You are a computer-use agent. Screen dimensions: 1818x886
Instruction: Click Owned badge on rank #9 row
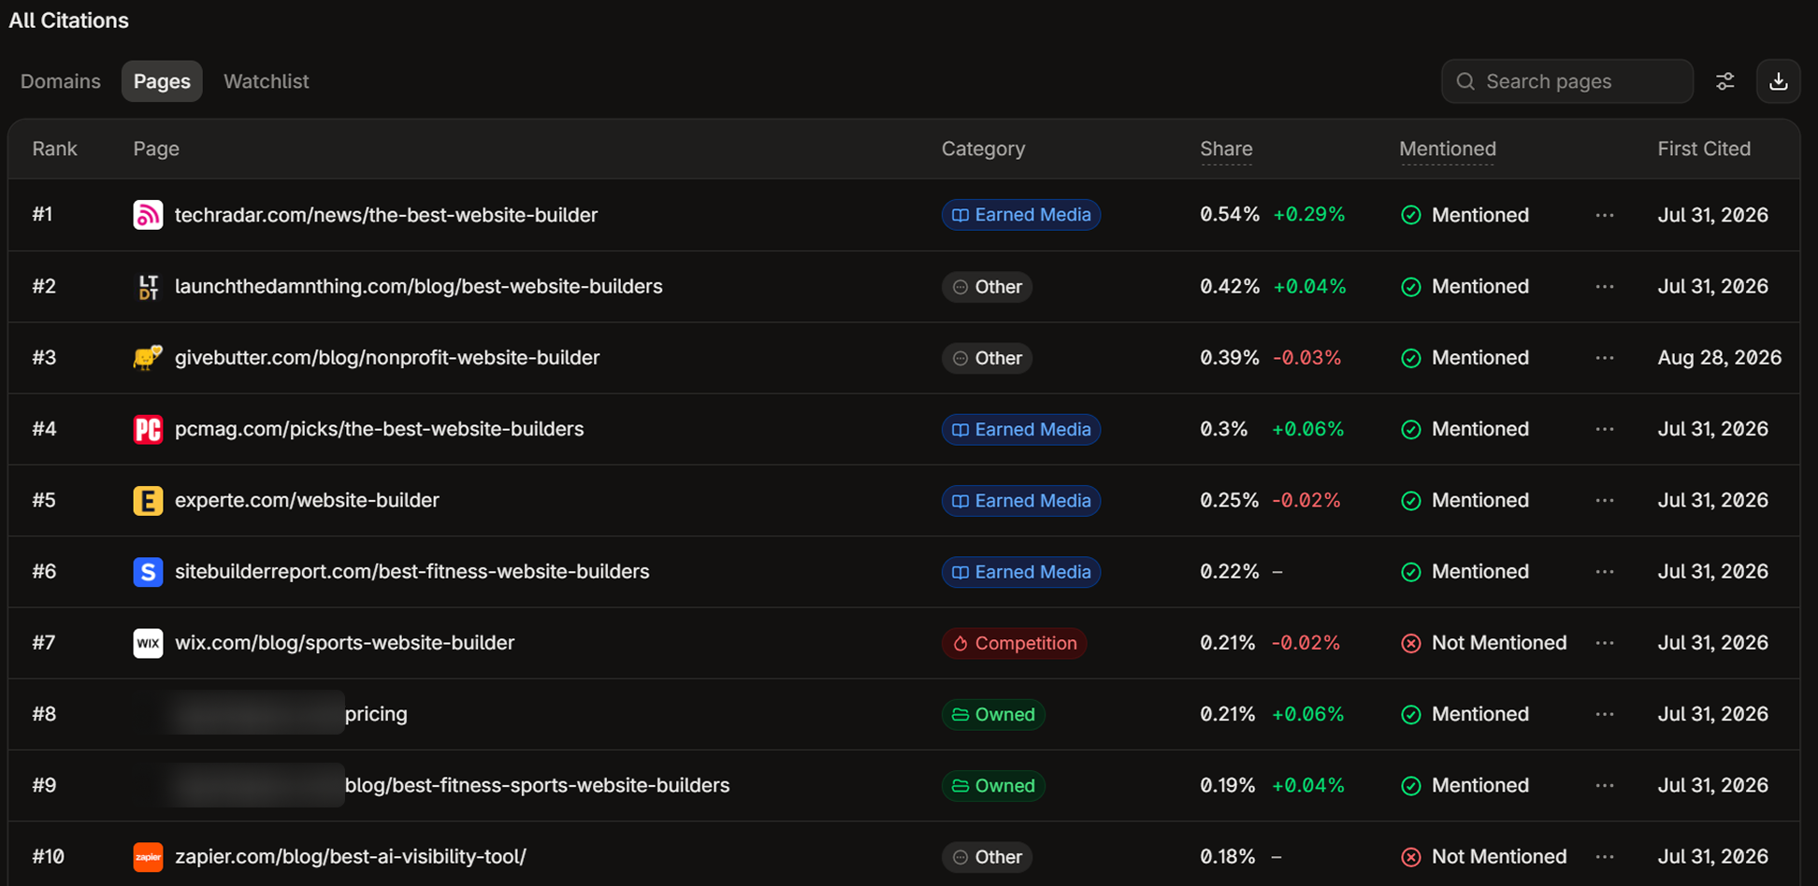pos(993,785)
